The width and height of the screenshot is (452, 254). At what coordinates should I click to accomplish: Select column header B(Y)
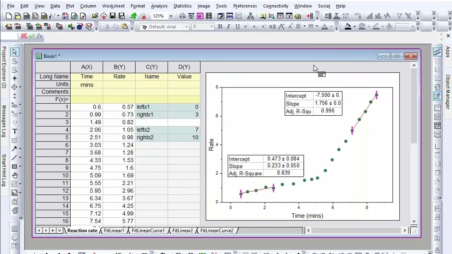pos(119,67)
